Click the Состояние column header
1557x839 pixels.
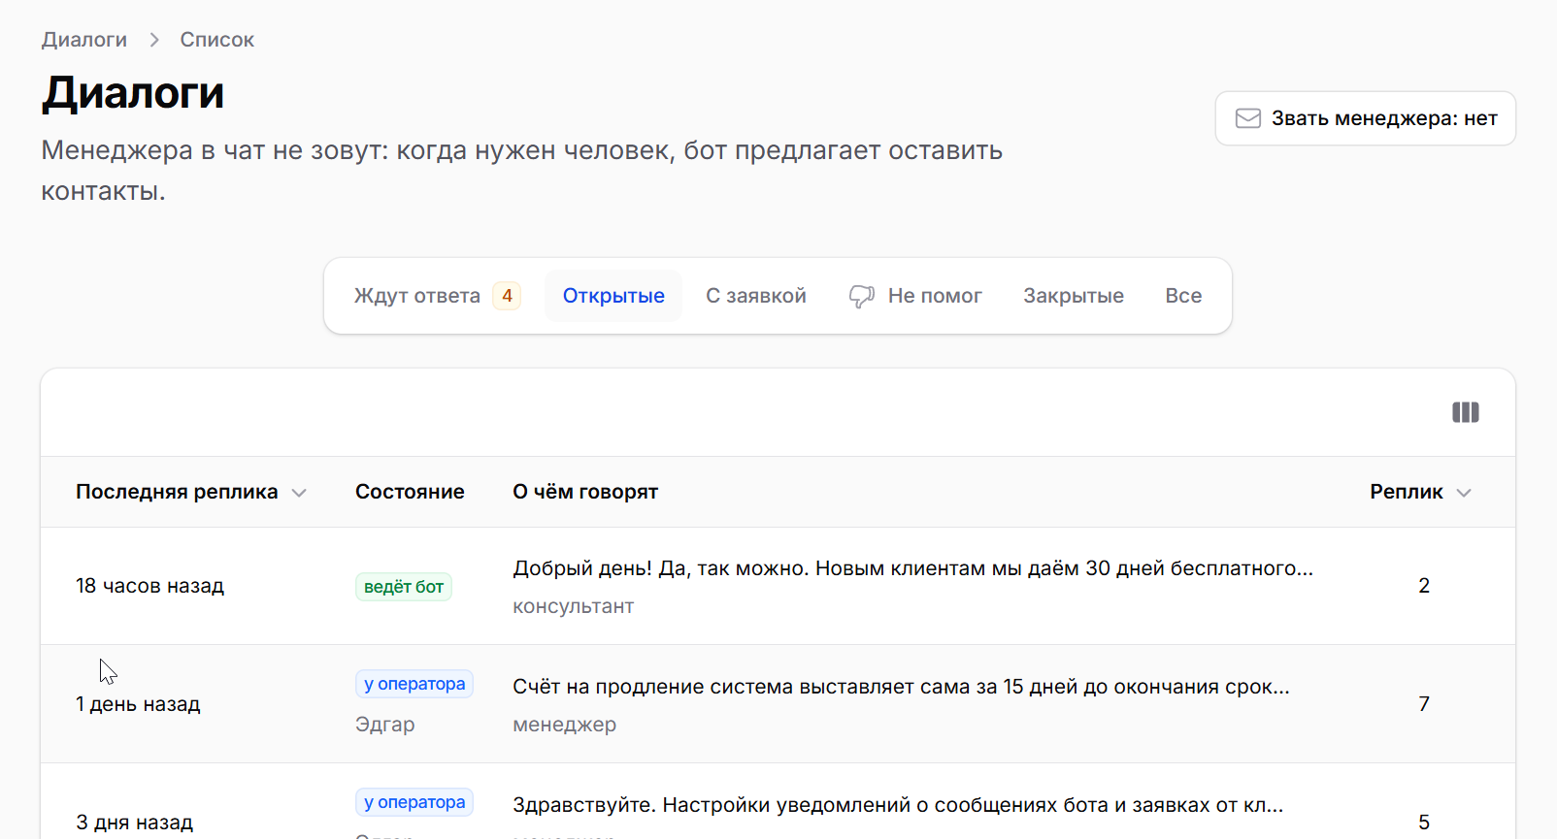410,492
